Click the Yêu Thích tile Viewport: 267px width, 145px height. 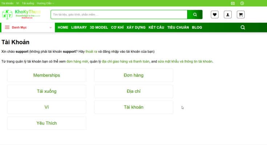coord(46,123)
